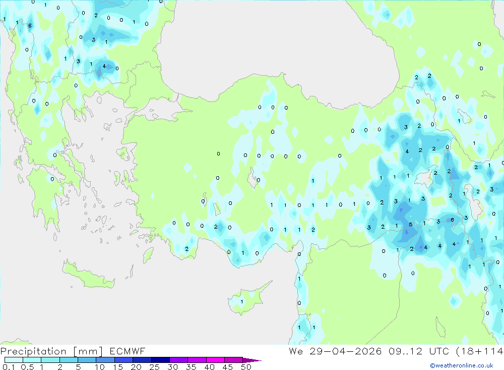Select the 5–10 mm legend color swatch
504x370 pixels.
pyautogui.click(x=87, y=360)
